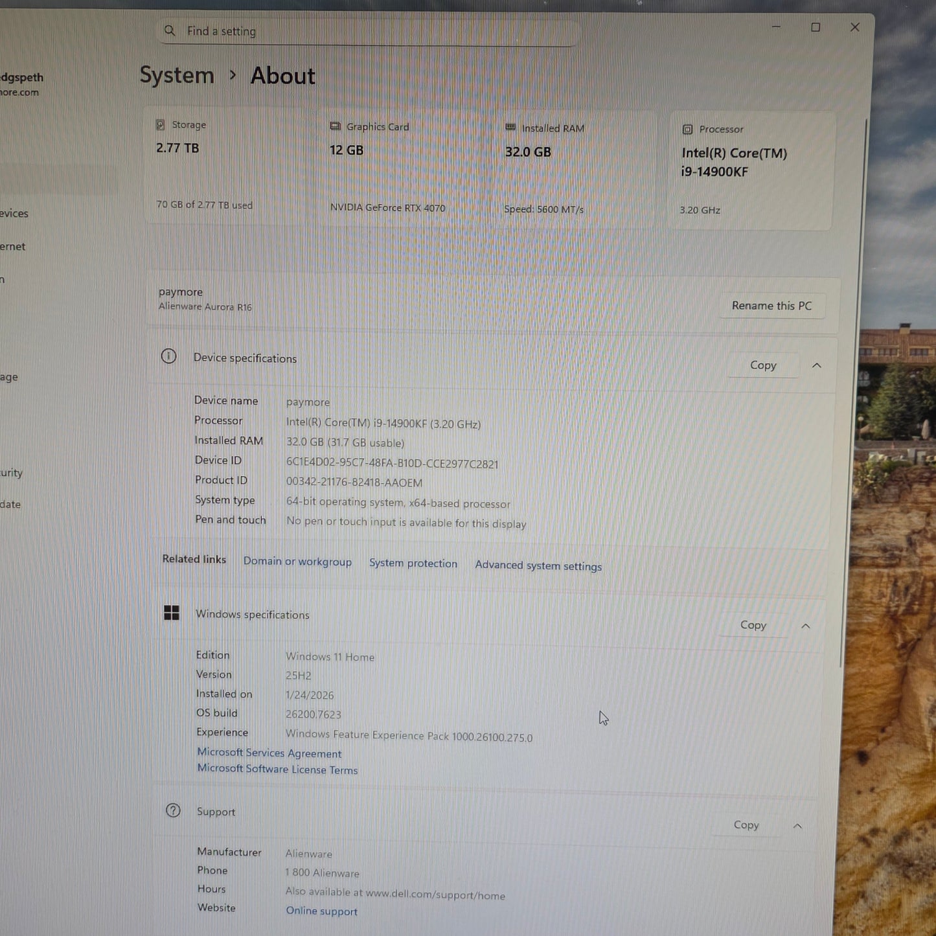Click the Device specifications info icon
The image size is (936, 936).
[169, 357]
